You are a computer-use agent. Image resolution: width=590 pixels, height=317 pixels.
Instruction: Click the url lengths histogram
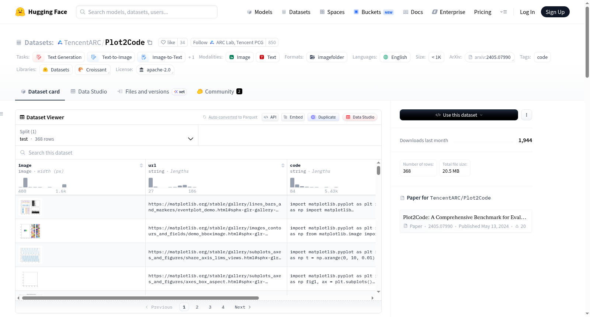pyautogui.click(x=173, y=183)
